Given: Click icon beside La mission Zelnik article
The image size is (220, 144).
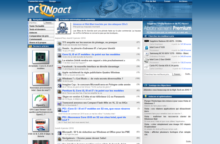Looking at the screenshot, I should (59, 62).
